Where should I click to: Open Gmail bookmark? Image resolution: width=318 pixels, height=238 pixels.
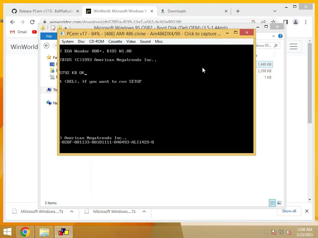pos(18,32)
